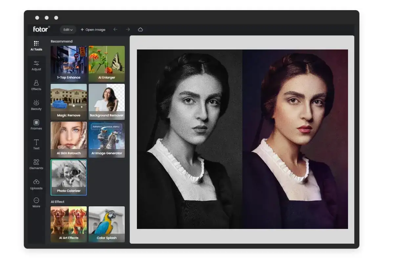This screenshot has width=394, height=262.
Task: Click the cloud save icon
Action: click(x=141, y=29)
